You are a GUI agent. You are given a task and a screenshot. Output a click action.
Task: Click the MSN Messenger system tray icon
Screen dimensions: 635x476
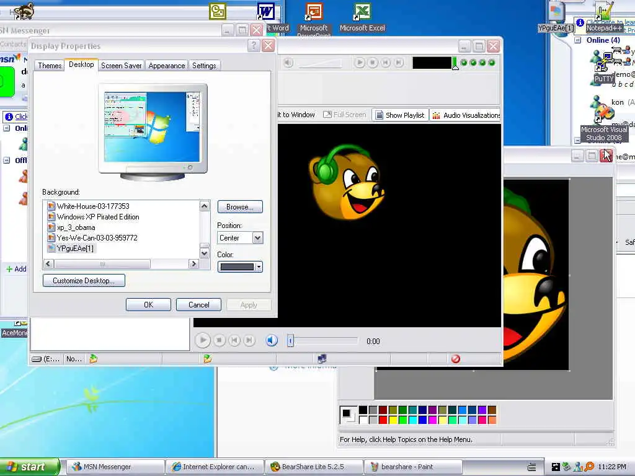pos(578,467)
